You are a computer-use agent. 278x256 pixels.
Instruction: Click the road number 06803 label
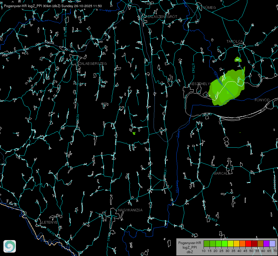(212, 219)
